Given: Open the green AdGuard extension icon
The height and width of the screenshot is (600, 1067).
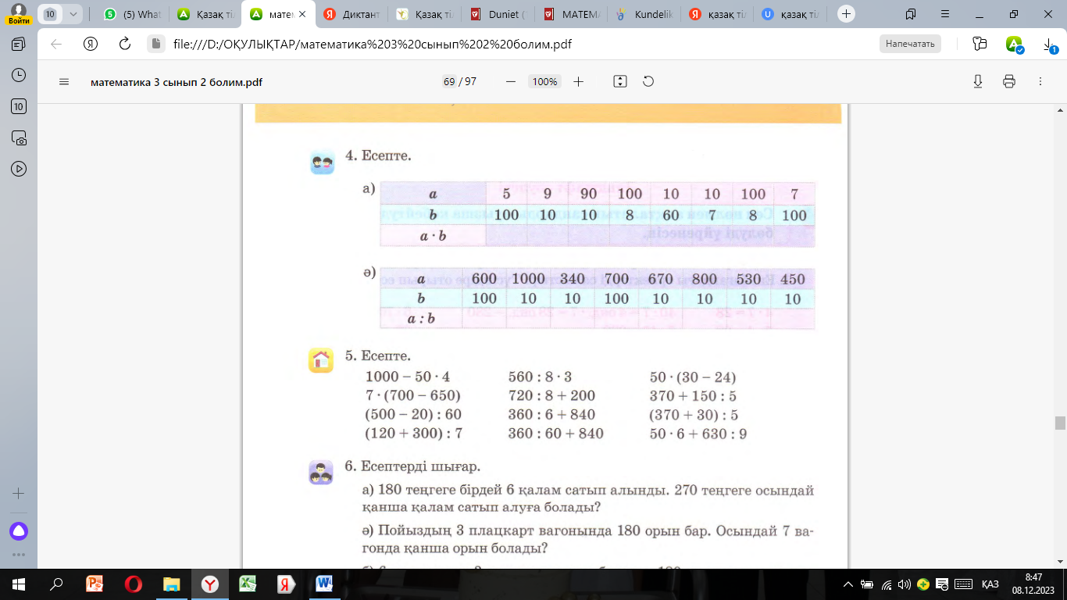Looking at the screenshot, I should pos(1014,45).
